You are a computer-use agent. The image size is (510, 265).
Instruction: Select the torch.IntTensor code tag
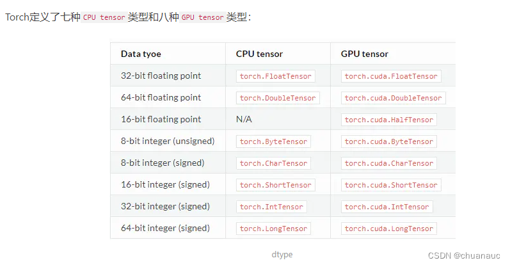point(271,207)
